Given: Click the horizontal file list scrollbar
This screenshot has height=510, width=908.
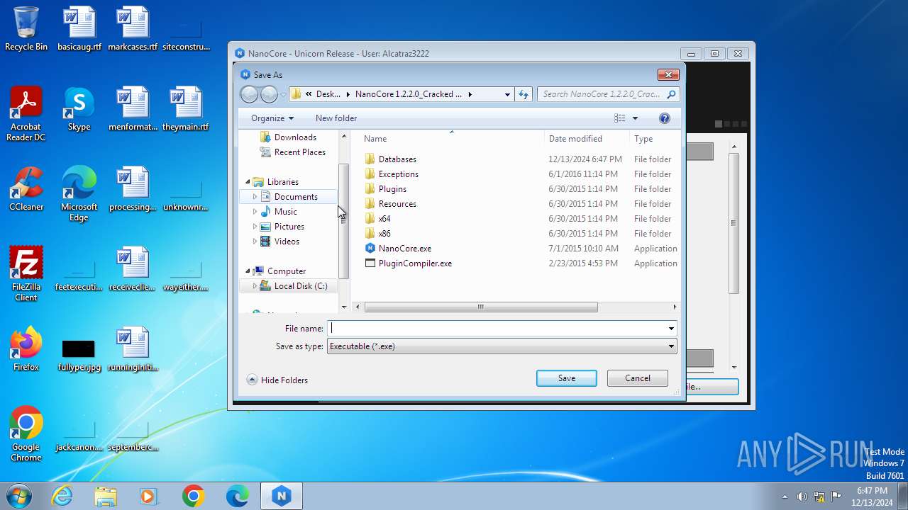Looking at the screenshot, I should coord(481,307).
